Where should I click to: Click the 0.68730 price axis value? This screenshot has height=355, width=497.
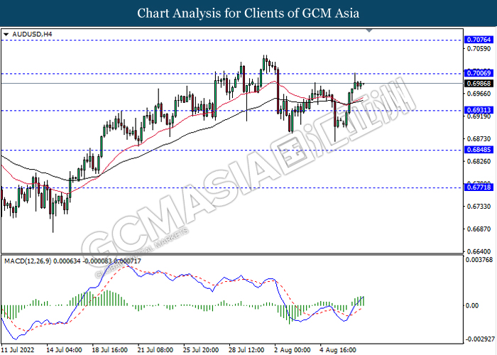pyautogui.click(x=479, y=139)
